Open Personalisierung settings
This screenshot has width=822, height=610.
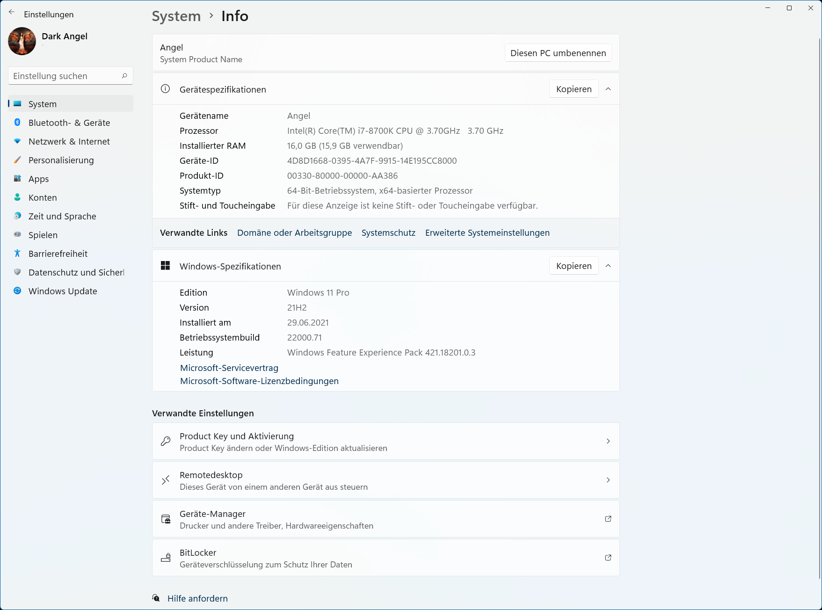(71, 160)
